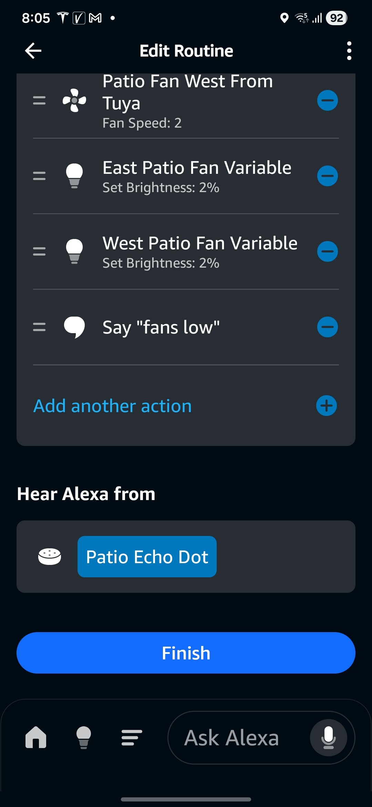Tap the Echo Dot device icon
This screenshot has height=807, width=372.
tap(50, 557)
